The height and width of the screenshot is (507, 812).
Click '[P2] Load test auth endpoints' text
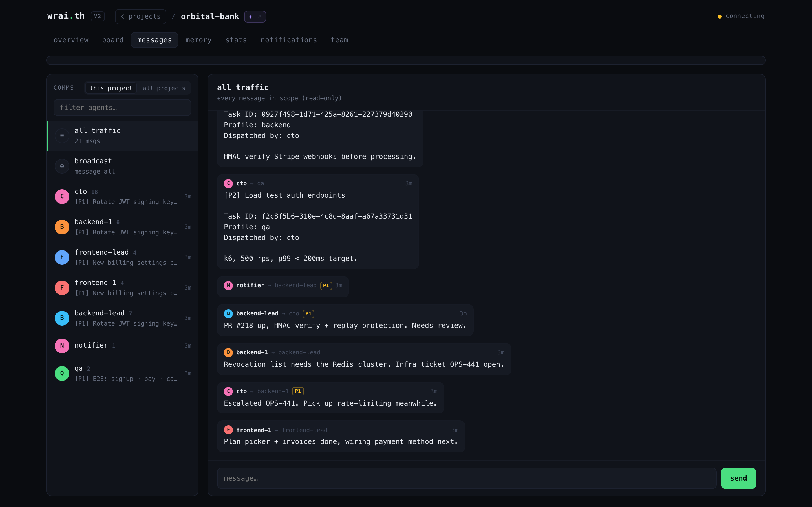pos(284,195)
